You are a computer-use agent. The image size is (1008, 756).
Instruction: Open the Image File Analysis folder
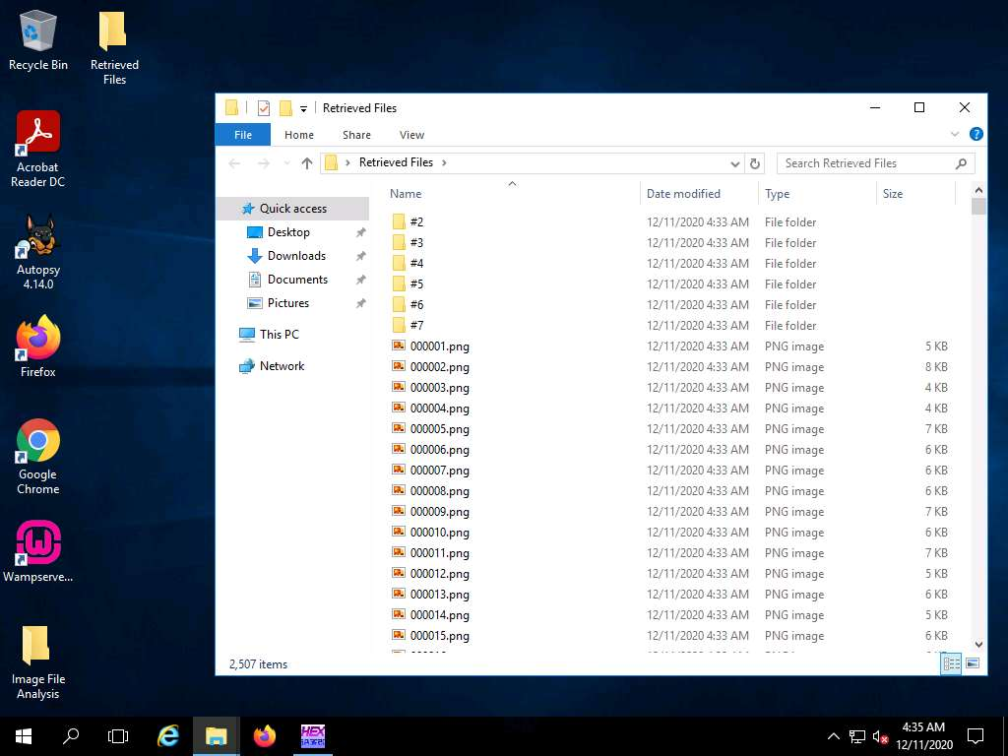click(x=38, y=662)
